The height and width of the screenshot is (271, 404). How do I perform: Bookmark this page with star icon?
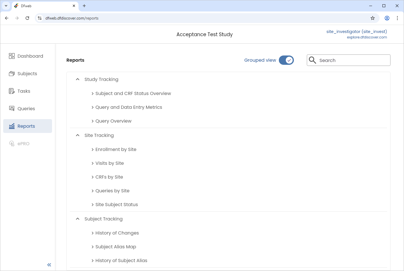373,18
